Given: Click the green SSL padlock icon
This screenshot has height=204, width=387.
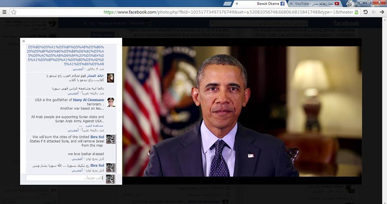Looking at the screenshot, I should (356, 12).
